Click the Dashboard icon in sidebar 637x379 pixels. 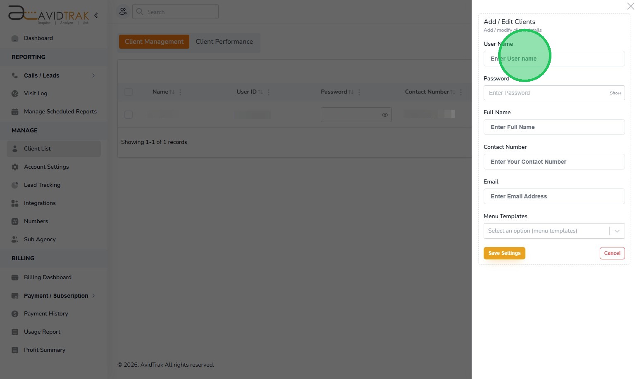tap(15, 38)
